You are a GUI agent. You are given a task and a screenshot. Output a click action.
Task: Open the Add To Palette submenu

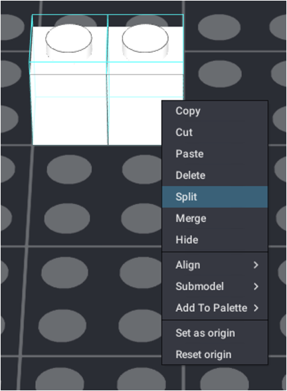215,308
